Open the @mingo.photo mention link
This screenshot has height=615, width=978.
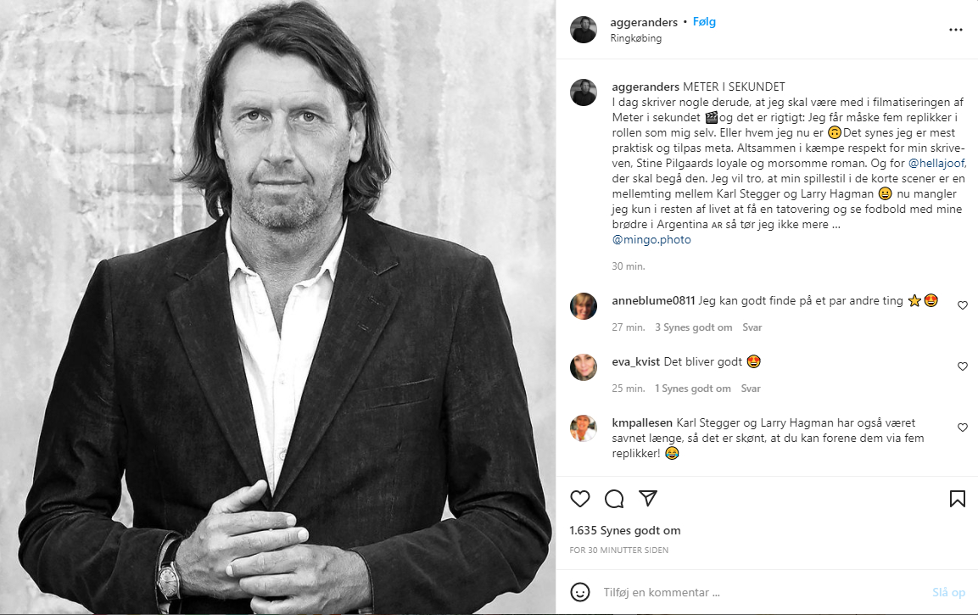pos(651,240)
